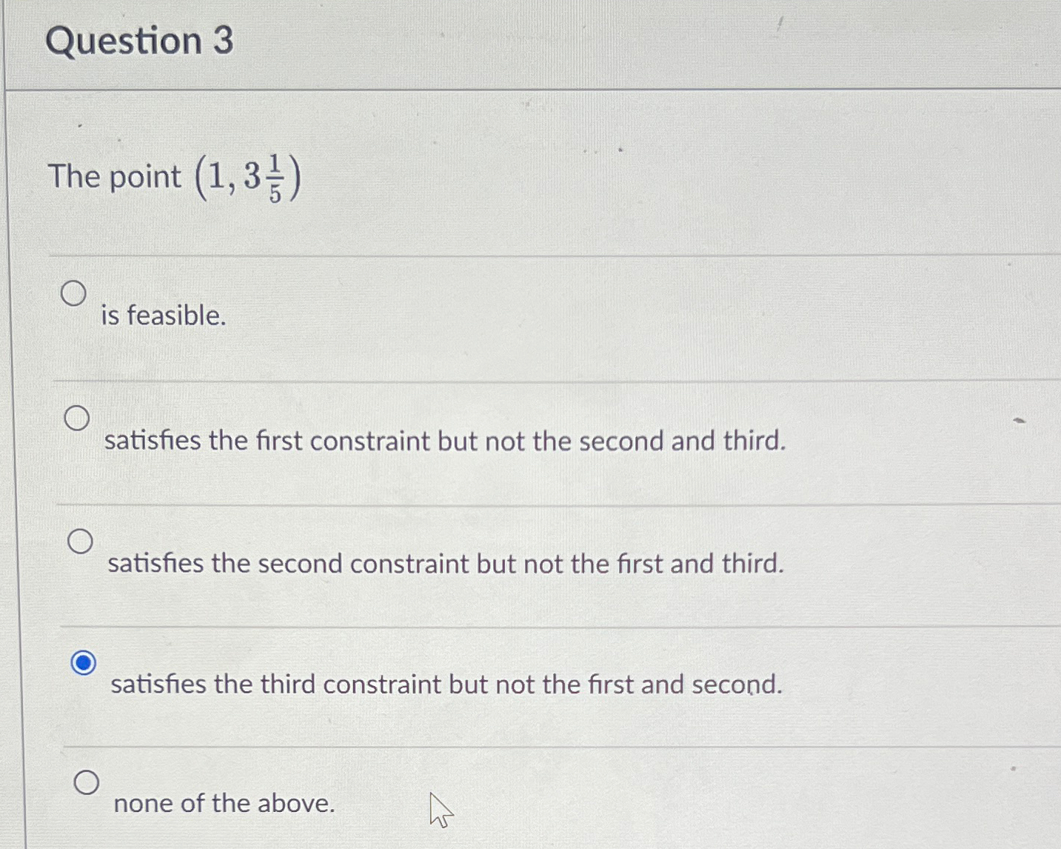Image resolution: width=1061 pixels, height=849 pixels.
Task: Deselect the currently filled radio button
Action: pos(83,662)
